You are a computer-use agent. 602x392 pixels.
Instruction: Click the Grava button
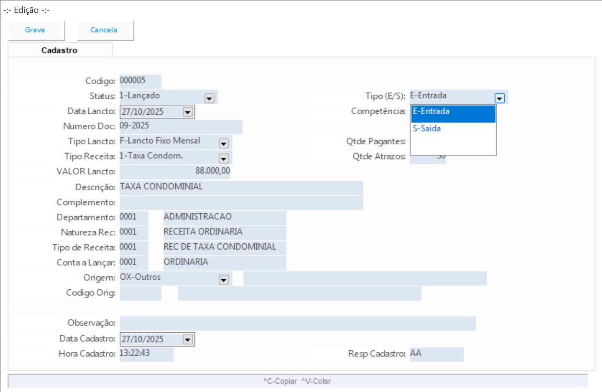pos(35,30)
